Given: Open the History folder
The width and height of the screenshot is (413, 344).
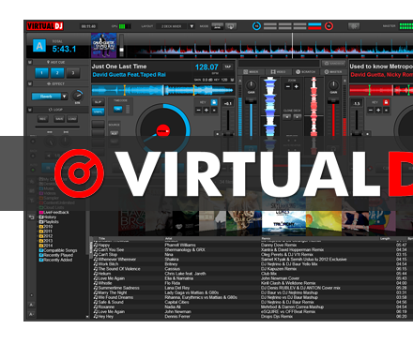Looking at the screenshot, I should pos(48,217).
